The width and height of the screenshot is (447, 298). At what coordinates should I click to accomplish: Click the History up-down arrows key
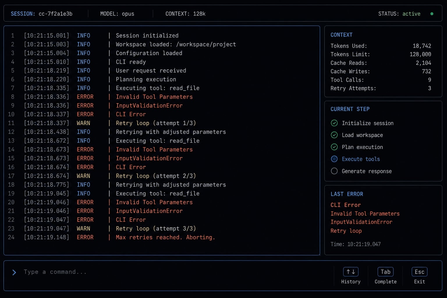tap(351, 272)
